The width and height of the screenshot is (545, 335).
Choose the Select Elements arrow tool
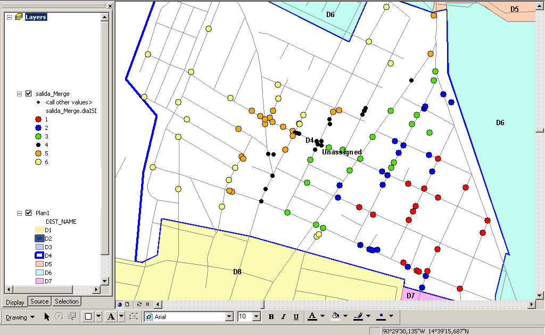point(47,316)
